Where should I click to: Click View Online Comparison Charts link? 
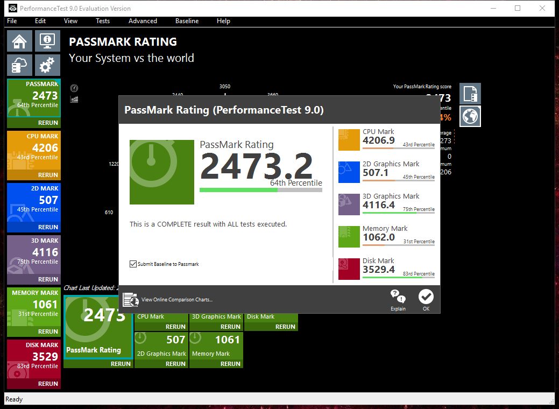coord(177,300)
